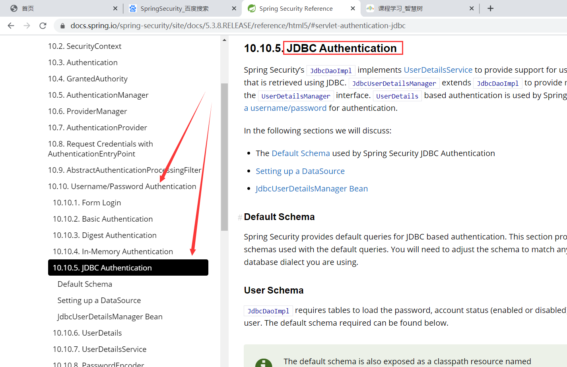
Task: Follow the Setting up a DataSource bullet link
Action: pyautogui.click(x=300, y=171)
